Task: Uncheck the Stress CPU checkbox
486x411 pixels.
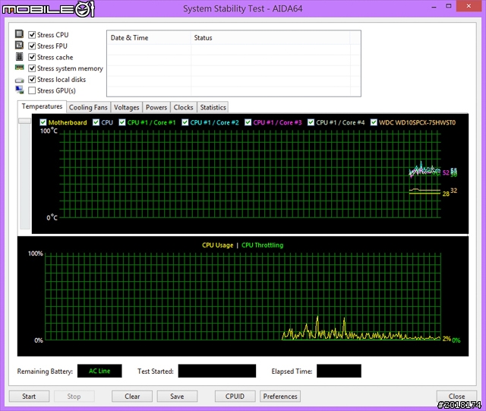Action: pos(32,35)
